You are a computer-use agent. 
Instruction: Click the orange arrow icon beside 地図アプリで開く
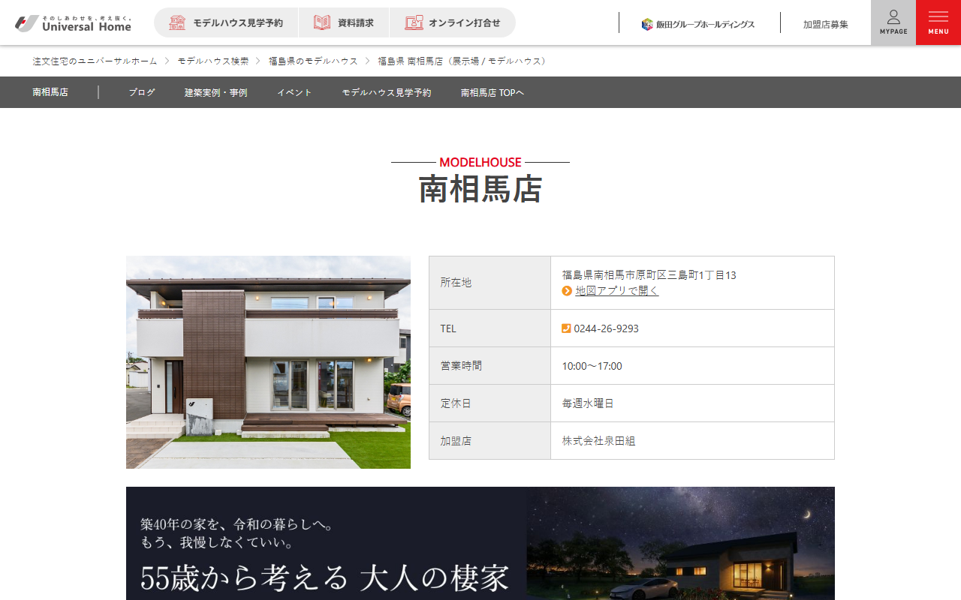(567, 291)
